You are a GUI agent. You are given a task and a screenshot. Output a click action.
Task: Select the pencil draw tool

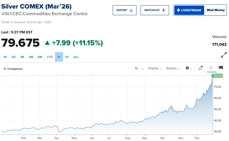[x=201, y=68]
